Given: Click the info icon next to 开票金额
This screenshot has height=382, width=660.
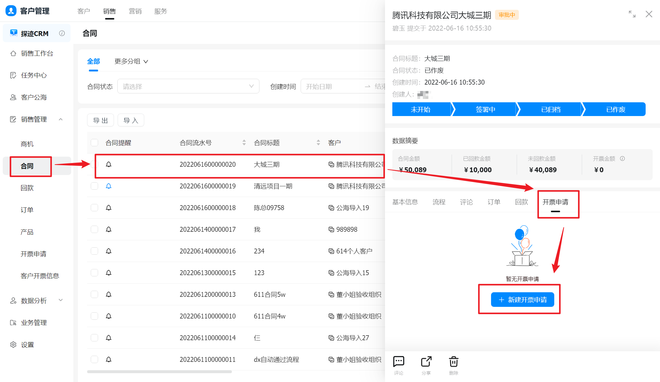Looking at the screenshot, I should tap(622, 158).
